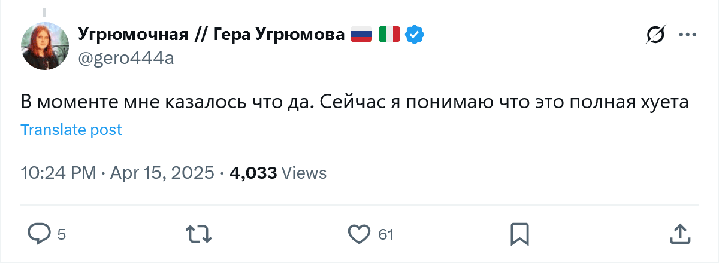The width and height of the screenshot is (719, 263).
Task: Open the share post menu
Action: pos(678,234)
